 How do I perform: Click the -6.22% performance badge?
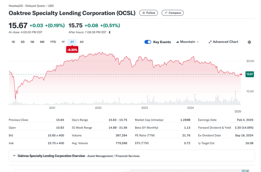72,50
